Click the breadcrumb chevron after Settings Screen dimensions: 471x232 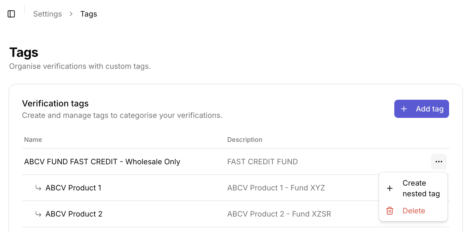(x=71, y=14)
